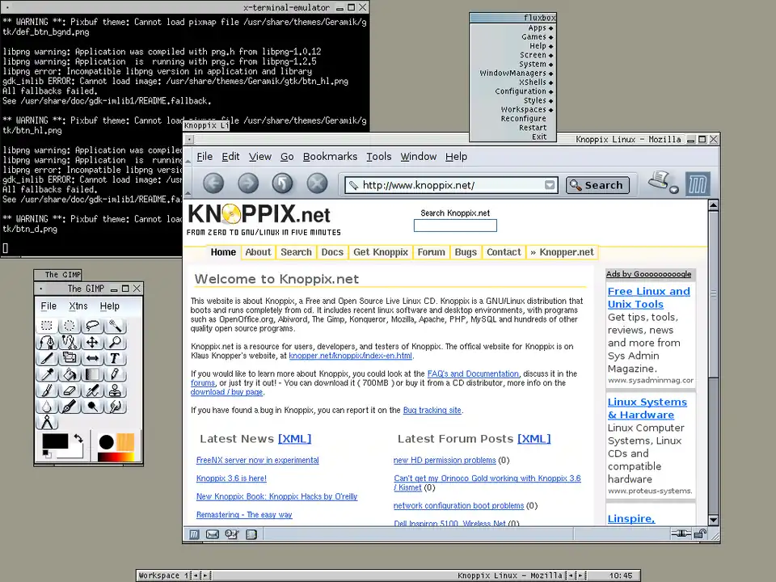Reset to default black and white colors
Image resolution: width=776 pixels, height=582 pixels.
46,454
